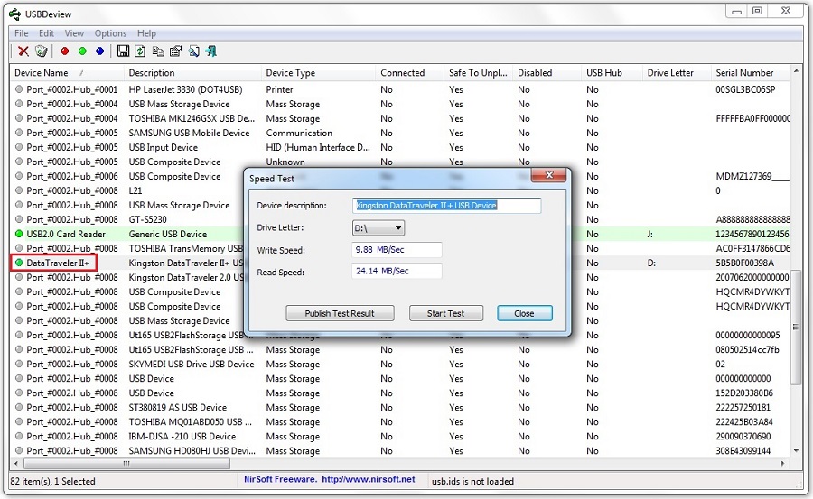This screenshot has width=813, height=499.
Task: Click the green dot Enable Devices icon
Action: click(x=82, y=51)
